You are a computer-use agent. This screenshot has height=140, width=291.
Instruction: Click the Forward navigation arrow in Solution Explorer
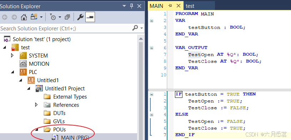point(14,17)
